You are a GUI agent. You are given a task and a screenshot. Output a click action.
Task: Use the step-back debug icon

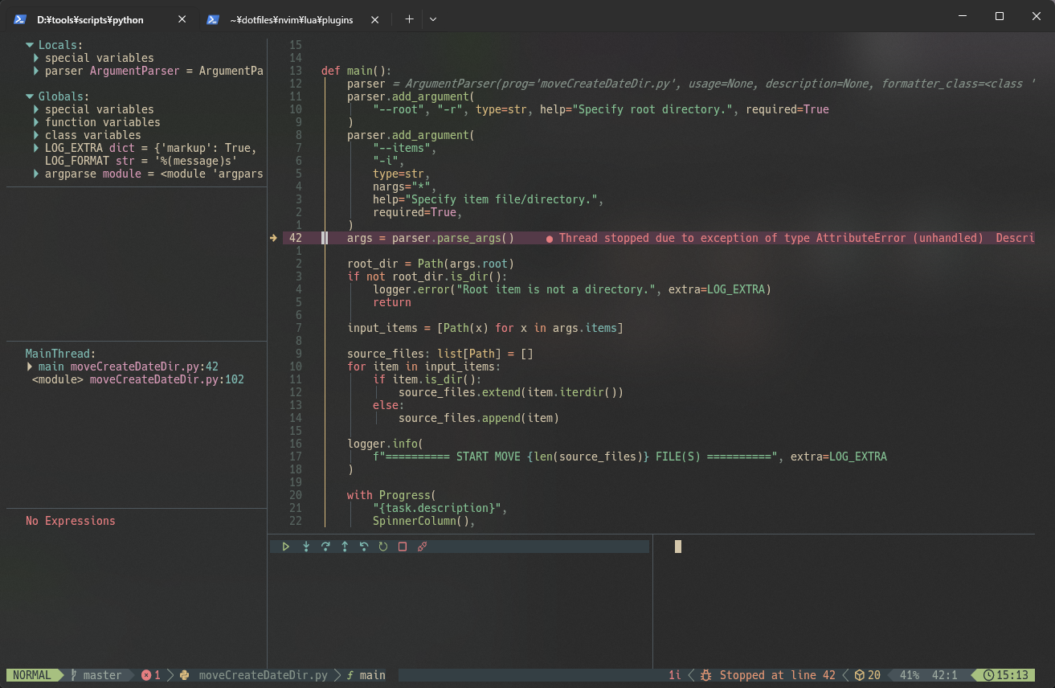[x=364, y=546]
